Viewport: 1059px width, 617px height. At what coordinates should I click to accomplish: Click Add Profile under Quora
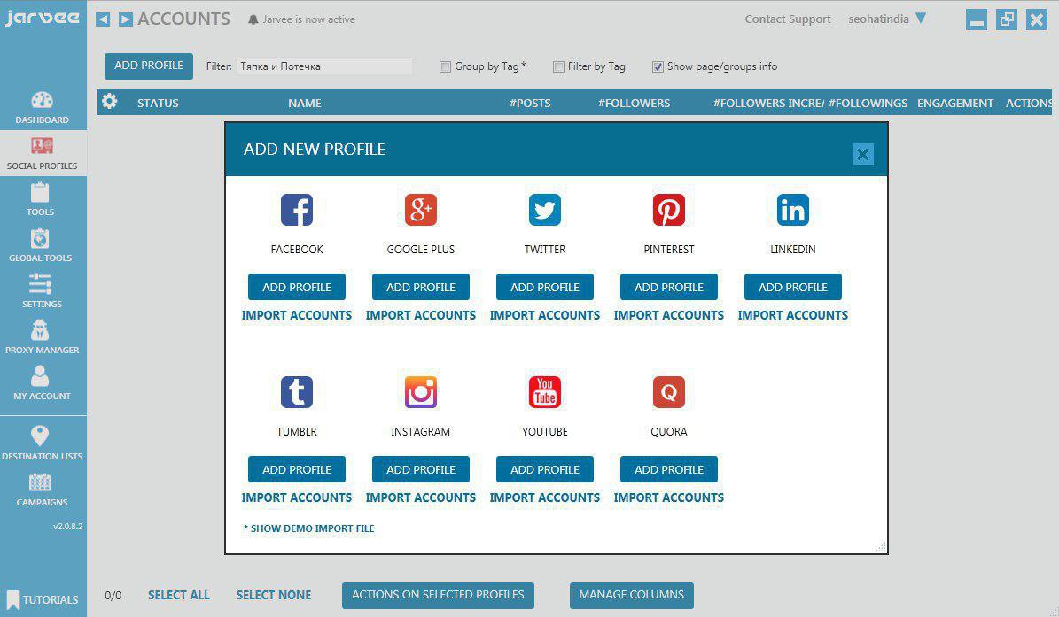tap(668, 468)
